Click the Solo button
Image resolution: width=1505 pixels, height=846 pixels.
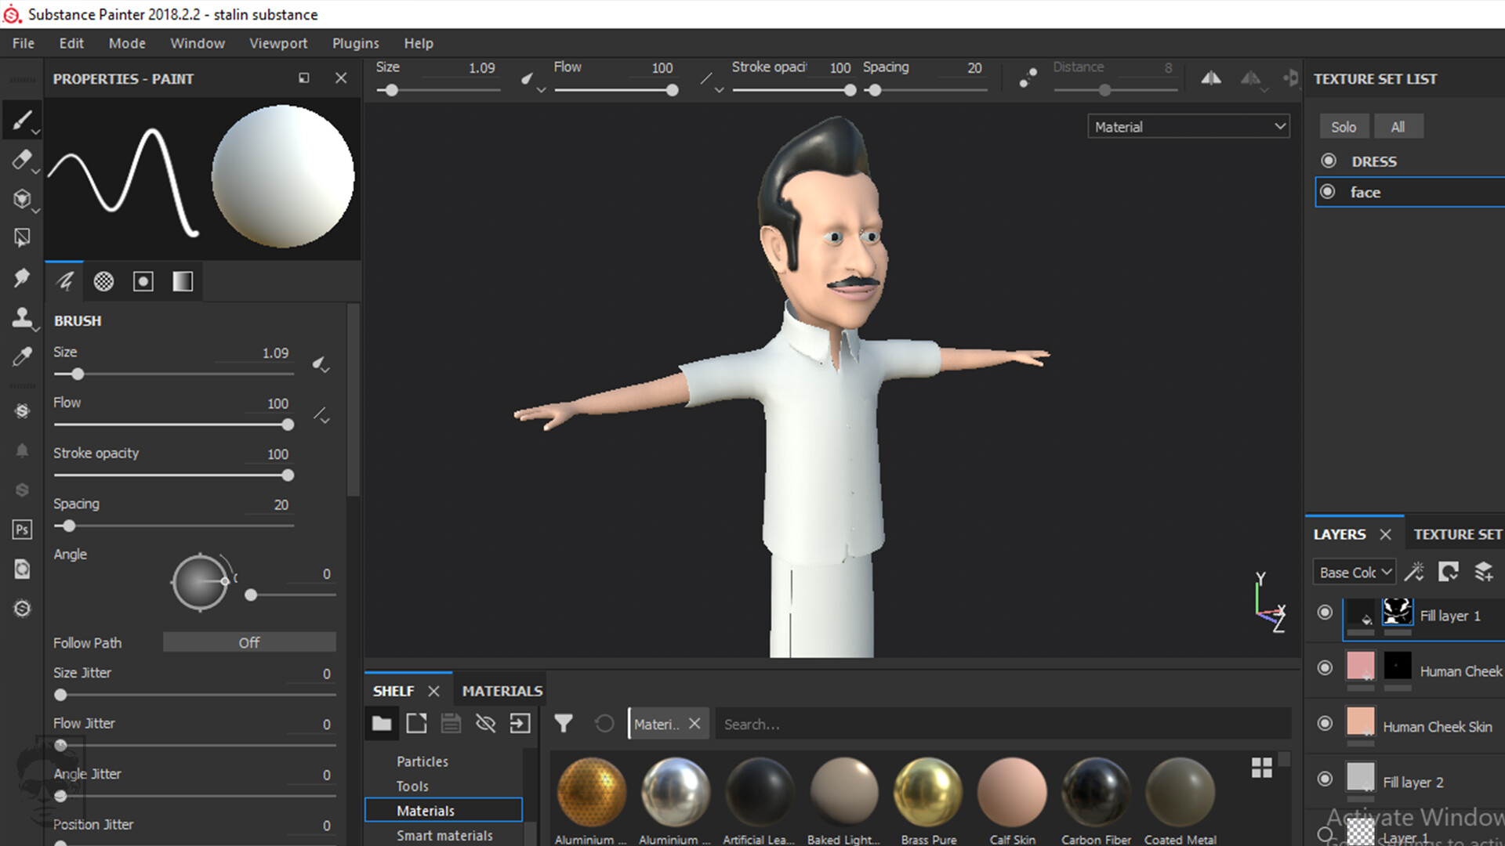[1344, 127]
